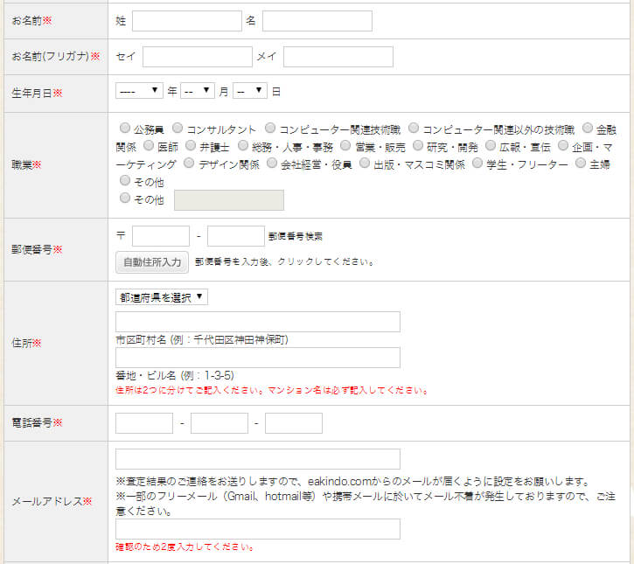Click the 自動住所入力 button
634x564 pixels.
click(x=152, y=262)
